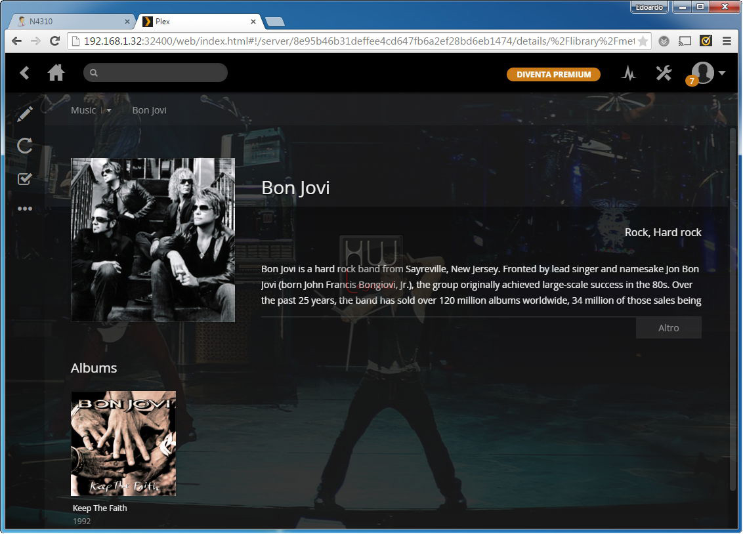Switch to the N4310 browser tab

[71, 21]
